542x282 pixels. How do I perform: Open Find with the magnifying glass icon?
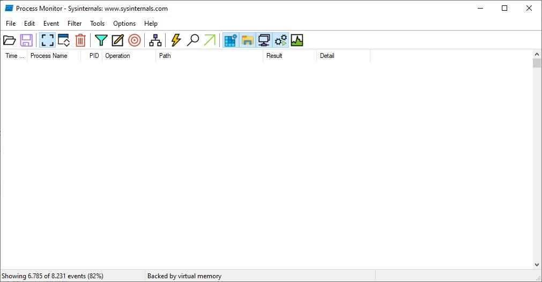(x=193, y=40)
